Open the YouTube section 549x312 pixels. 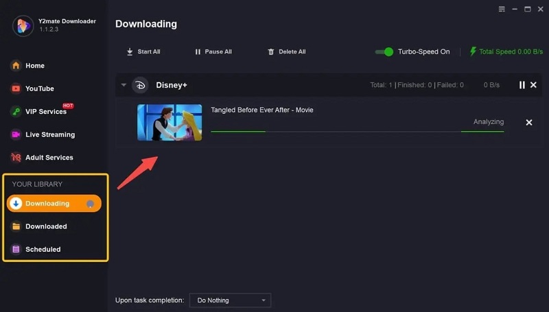(32, 88)
